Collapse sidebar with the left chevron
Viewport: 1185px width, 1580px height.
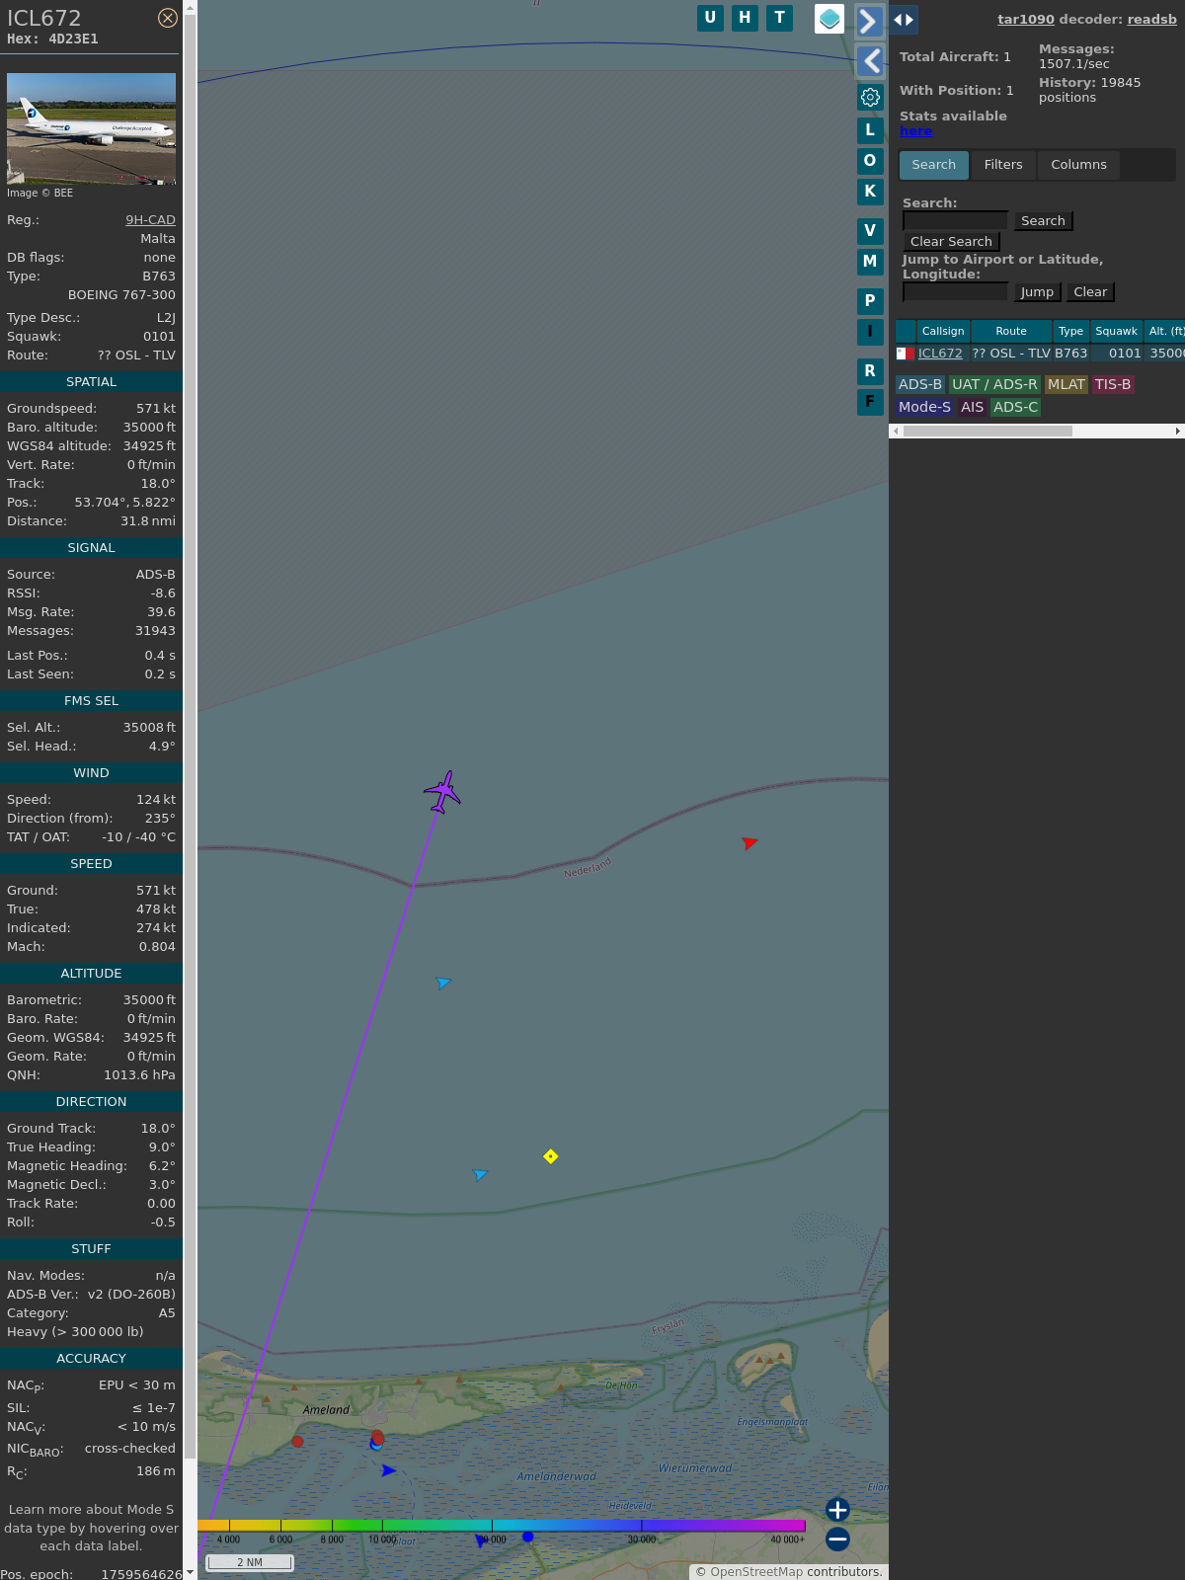click(x=870, y=61)
